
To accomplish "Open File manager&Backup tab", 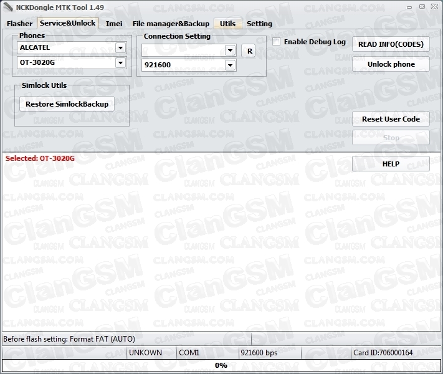I will 171,24.
